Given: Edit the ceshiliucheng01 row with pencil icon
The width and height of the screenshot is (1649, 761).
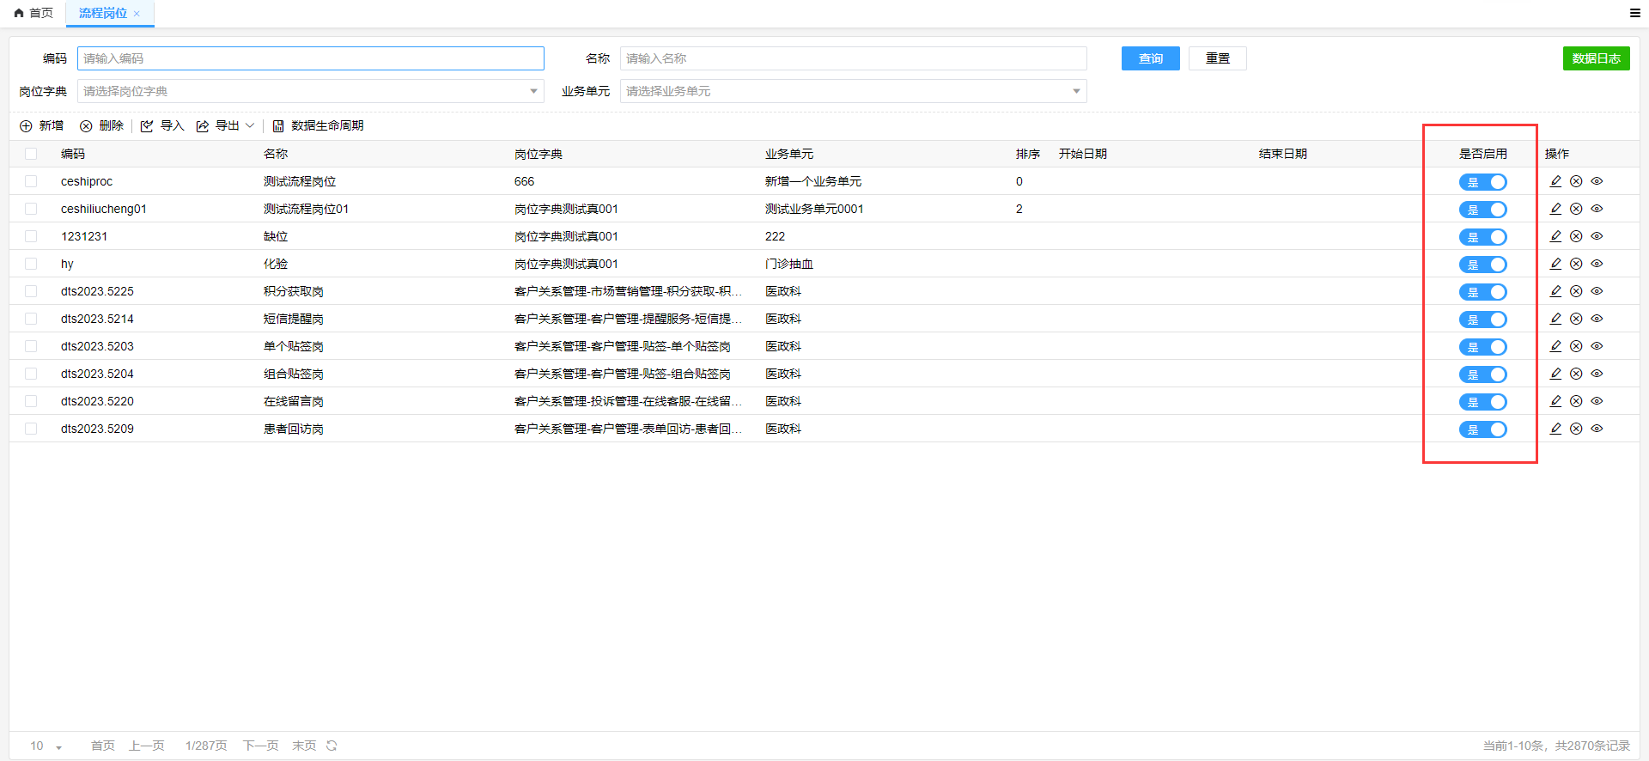Looking at the screenshot, I should click(x=1555, y=209).
